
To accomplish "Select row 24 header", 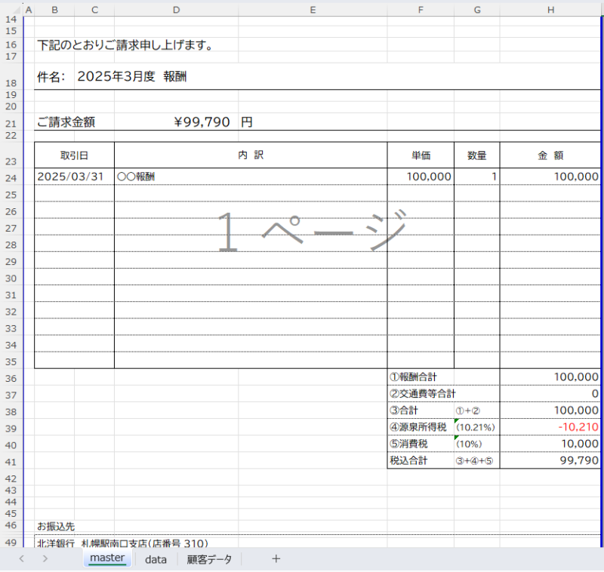I will pos(11,177).
